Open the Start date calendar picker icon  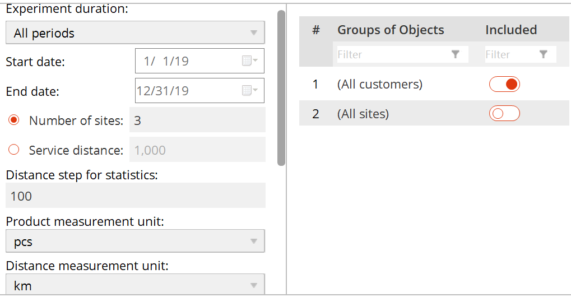[x=250, y=61]
